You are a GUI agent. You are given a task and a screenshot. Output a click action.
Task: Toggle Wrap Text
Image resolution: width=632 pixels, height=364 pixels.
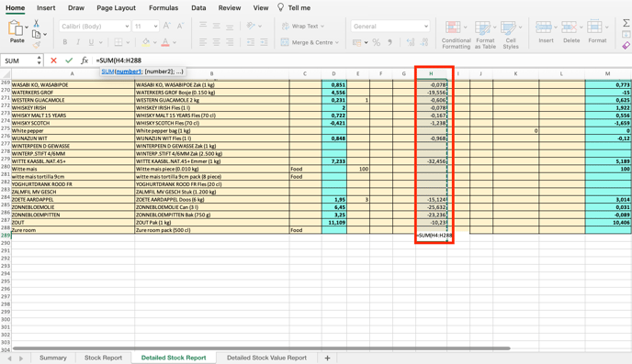tap(303, 27)
